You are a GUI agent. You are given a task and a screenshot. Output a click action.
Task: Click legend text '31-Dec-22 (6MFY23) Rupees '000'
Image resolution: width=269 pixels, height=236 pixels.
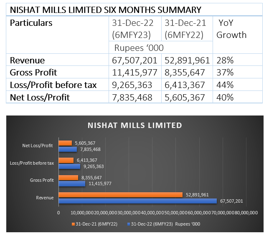165,224
